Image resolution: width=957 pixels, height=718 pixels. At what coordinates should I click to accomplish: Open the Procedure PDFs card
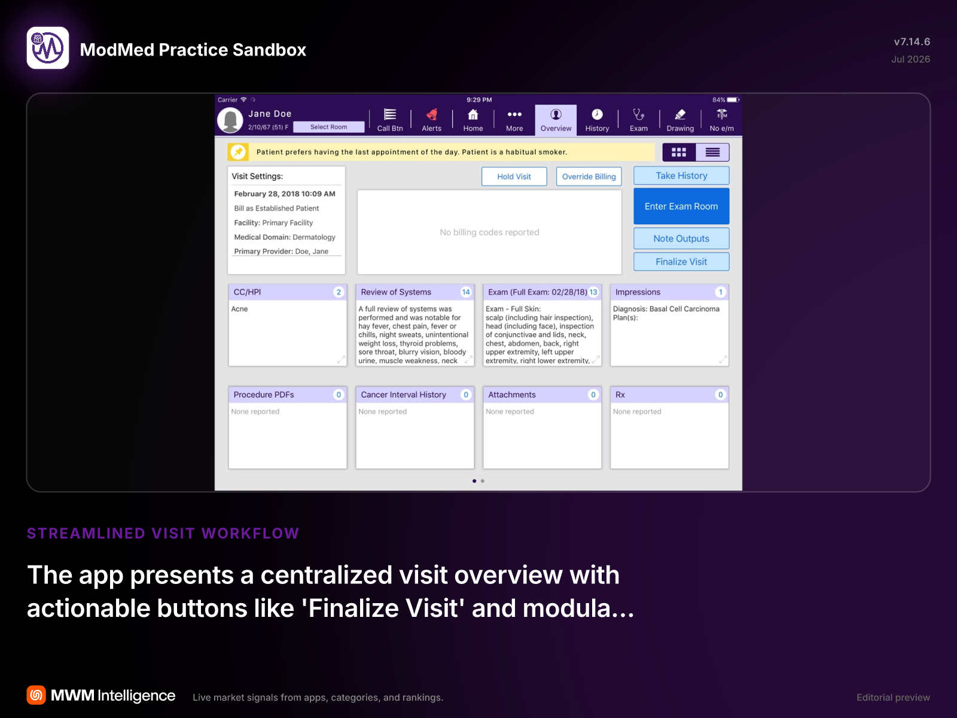pyautogui.click(x=288, y=427)
